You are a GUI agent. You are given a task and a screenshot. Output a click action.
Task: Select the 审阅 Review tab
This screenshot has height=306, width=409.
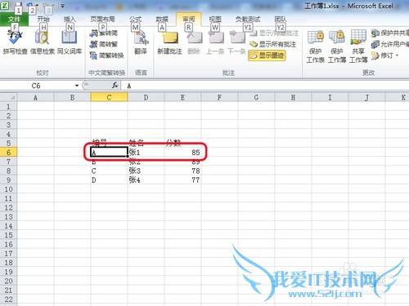pyautogui.click(x=189, y=20)
